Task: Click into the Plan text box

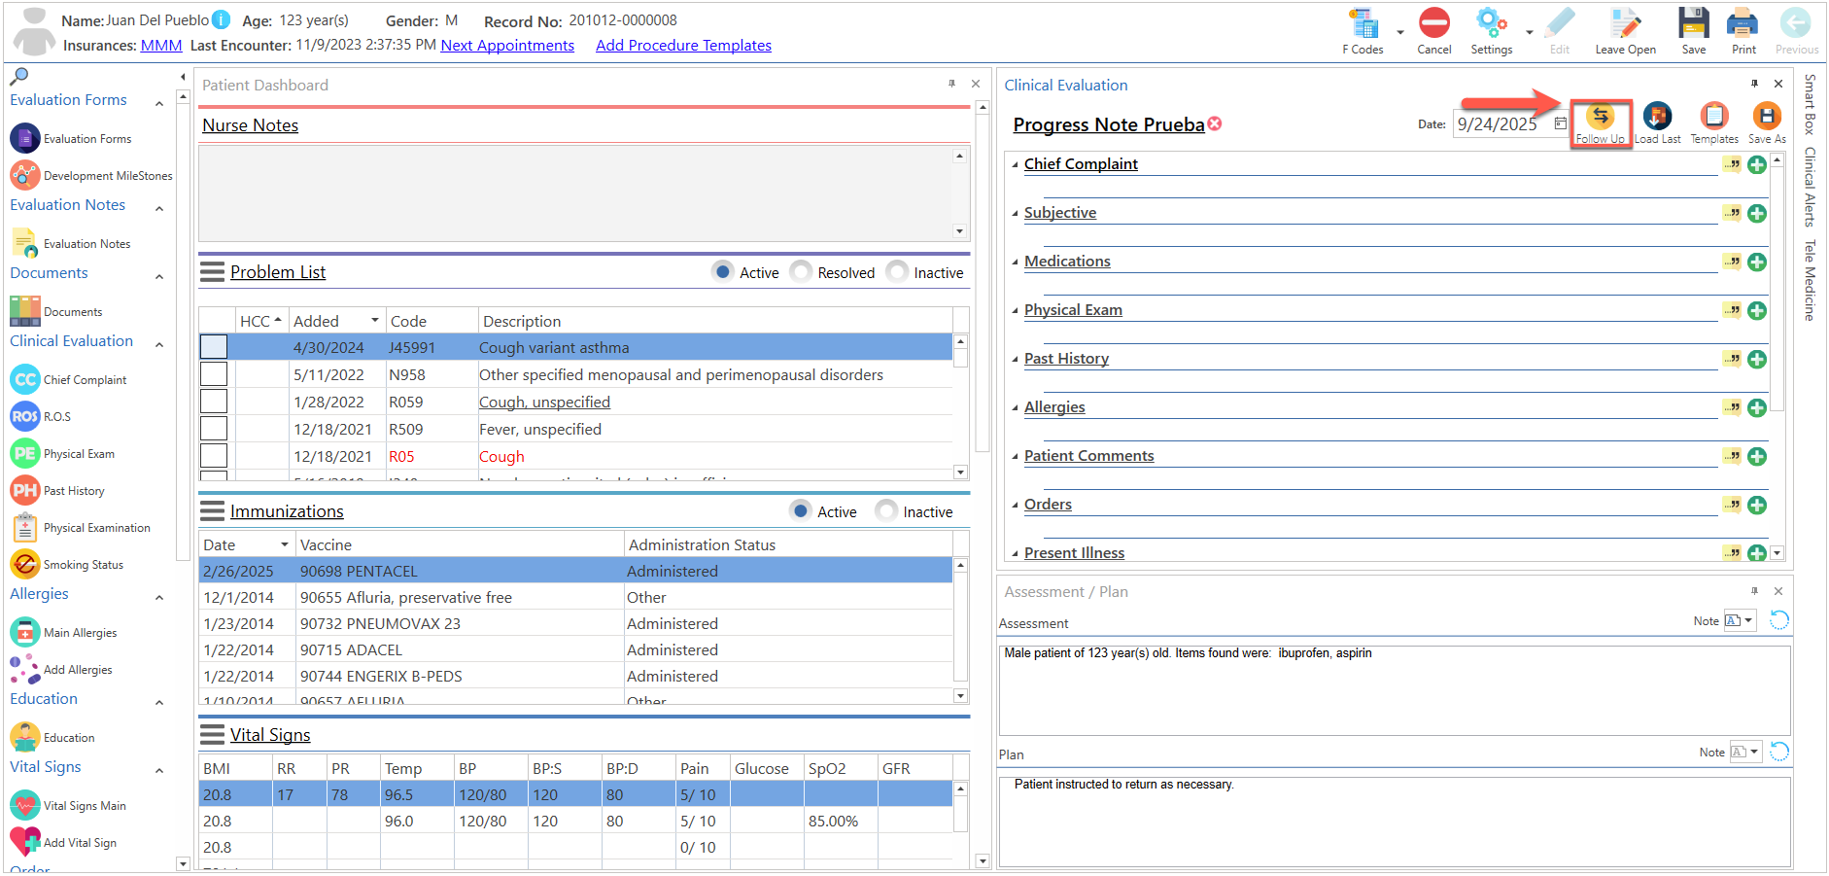Action: tap(1395, 821)
